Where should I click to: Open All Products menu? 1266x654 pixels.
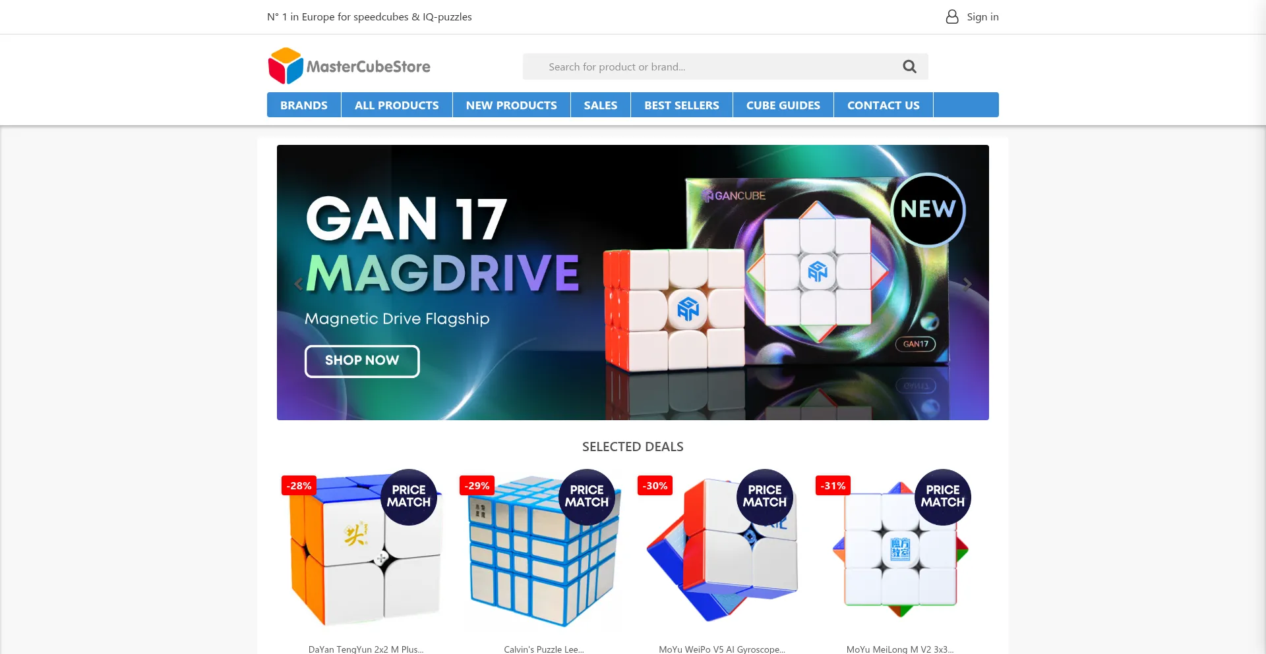397,105
